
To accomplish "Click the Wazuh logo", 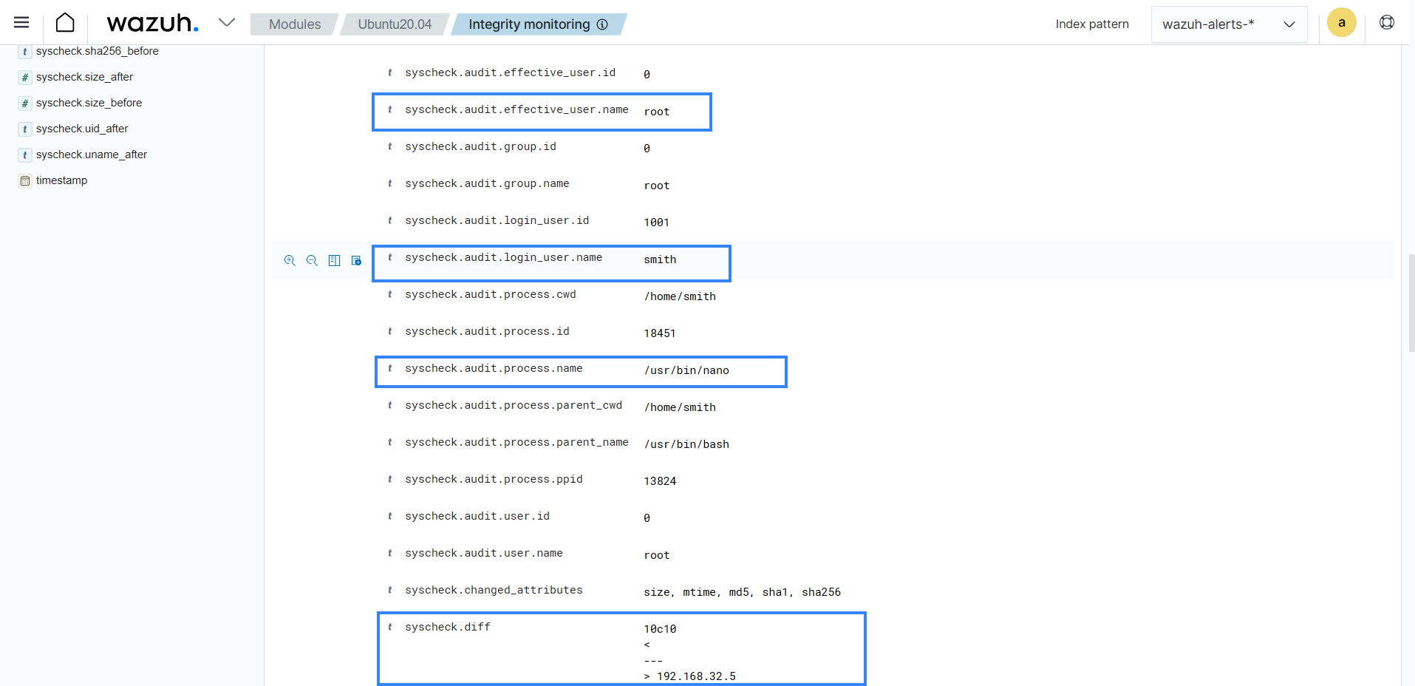I will pyautogui.click(x=152, y=23).
